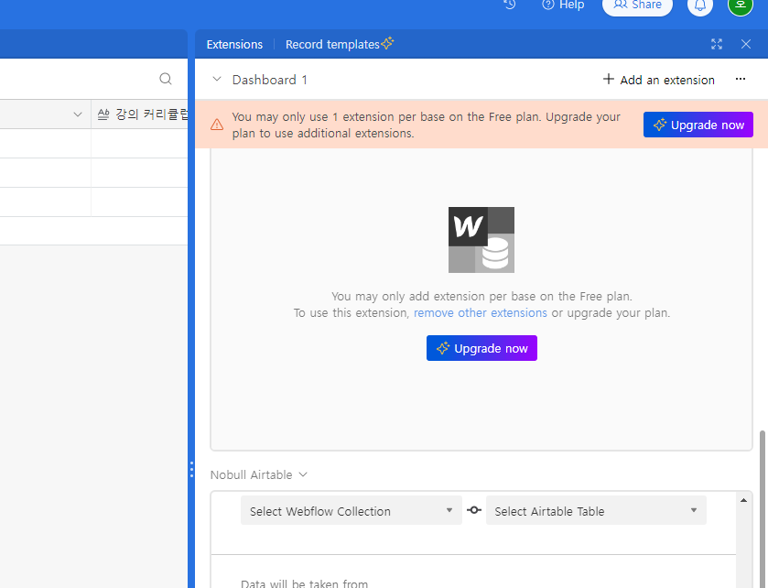Open notifications bell icon
The width and height of the screenshot is (768, 588).
pos(700,5)
